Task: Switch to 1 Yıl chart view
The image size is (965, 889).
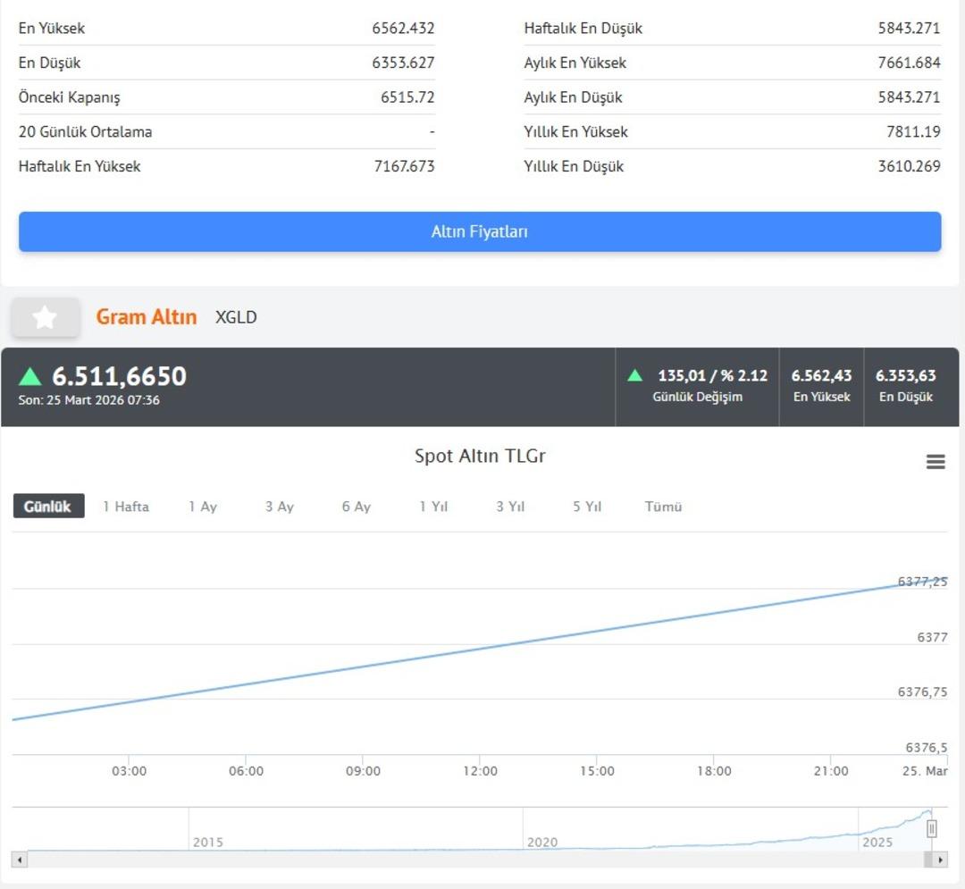Action: 433,507
